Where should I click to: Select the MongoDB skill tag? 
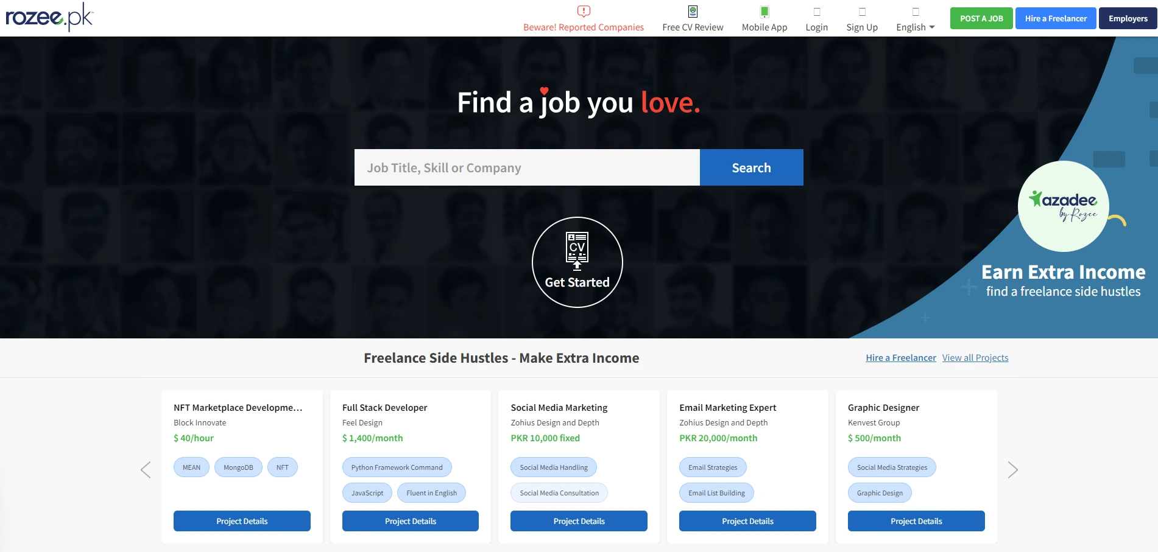pyautogui.click(x=238, y=467)
